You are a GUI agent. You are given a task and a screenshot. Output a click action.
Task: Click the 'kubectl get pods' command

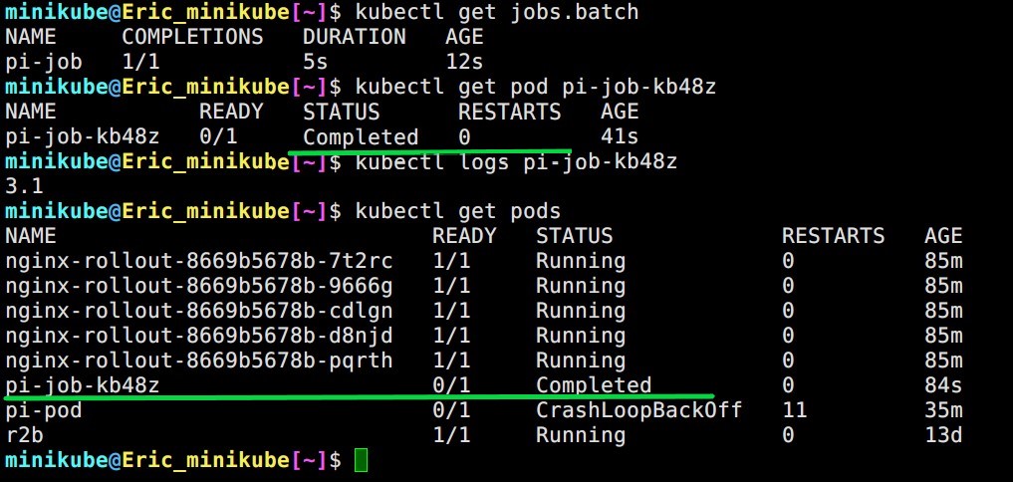458,212
